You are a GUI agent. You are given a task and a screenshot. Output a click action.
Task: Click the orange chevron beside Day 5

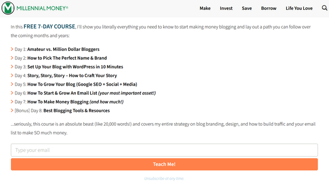click(12, 84)
